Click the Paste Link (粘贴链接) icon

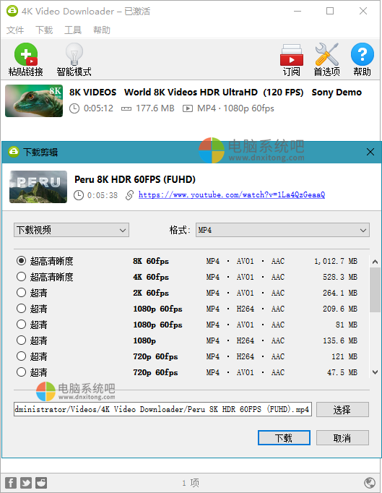click(x=26, y=53)
